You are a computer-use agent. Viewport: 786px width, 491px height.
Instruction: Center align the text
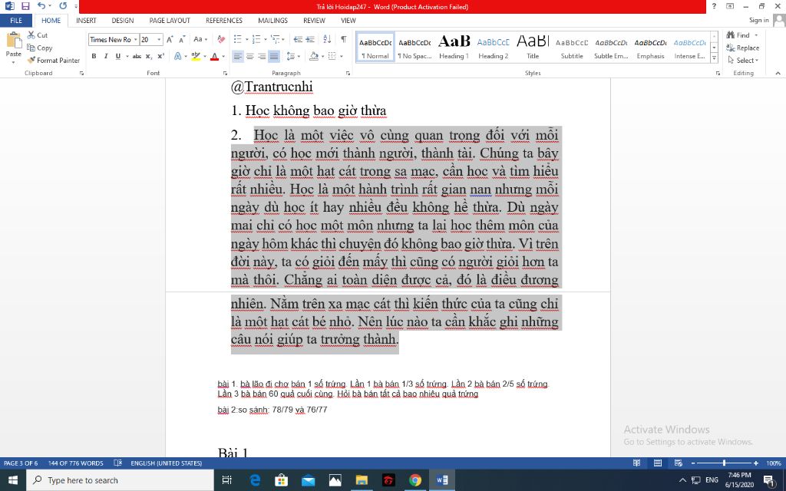point(249,56)
